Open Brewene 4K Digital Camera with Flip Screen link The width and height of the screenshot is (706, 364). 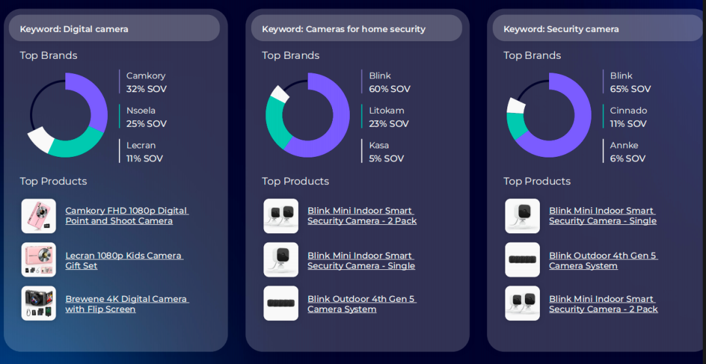[x=127, y=304]
